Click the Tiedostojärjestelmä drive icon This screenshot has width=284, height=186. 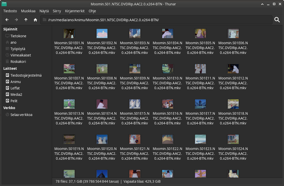tap(7, 75)
